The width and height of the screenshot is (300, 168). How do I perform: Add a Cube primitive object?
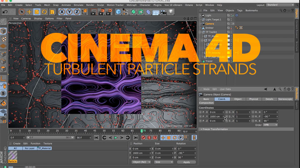tap(118, 12)
